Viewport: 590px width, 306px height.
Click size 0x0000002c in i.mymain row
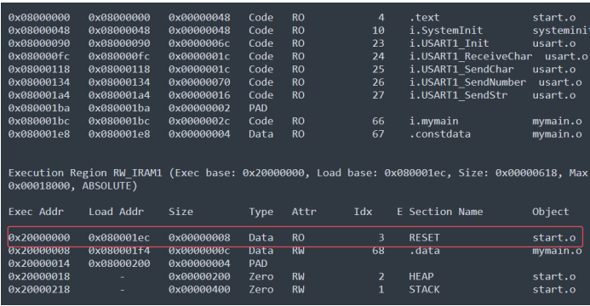pyautogui.click(x=199, y=122)
